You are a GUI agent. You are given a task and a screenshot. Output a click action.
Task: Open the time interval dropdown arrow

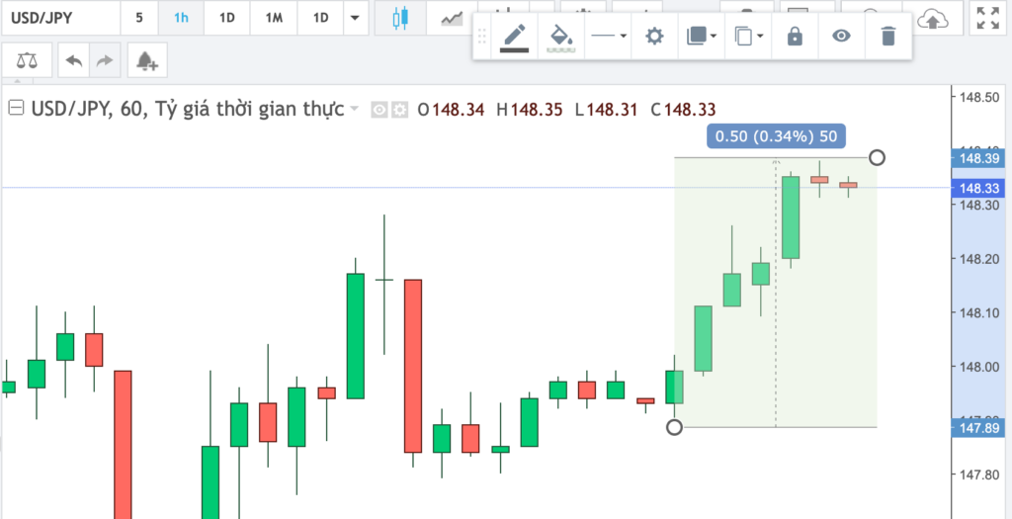pyautogui.click(x=355, y=18)
